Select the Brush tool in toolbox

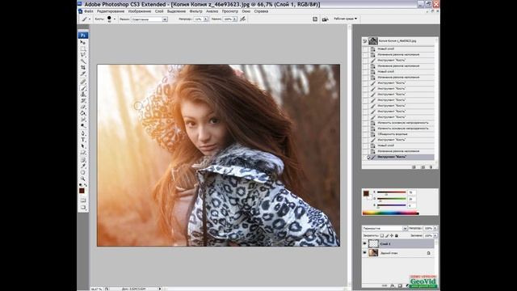click(x=82, y=88)
